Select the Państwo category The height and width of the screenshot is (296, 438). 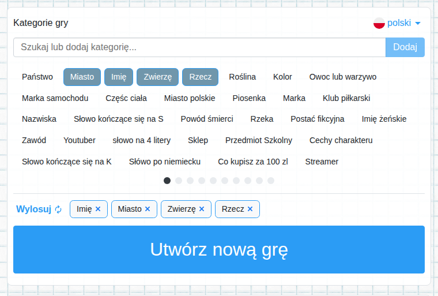coord(37,77)
